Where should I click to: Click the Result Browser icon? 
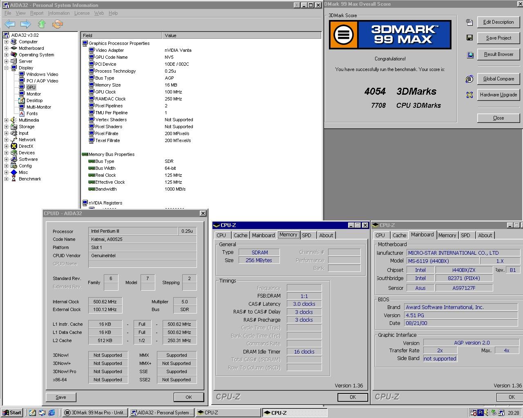[x=469, y=54]
